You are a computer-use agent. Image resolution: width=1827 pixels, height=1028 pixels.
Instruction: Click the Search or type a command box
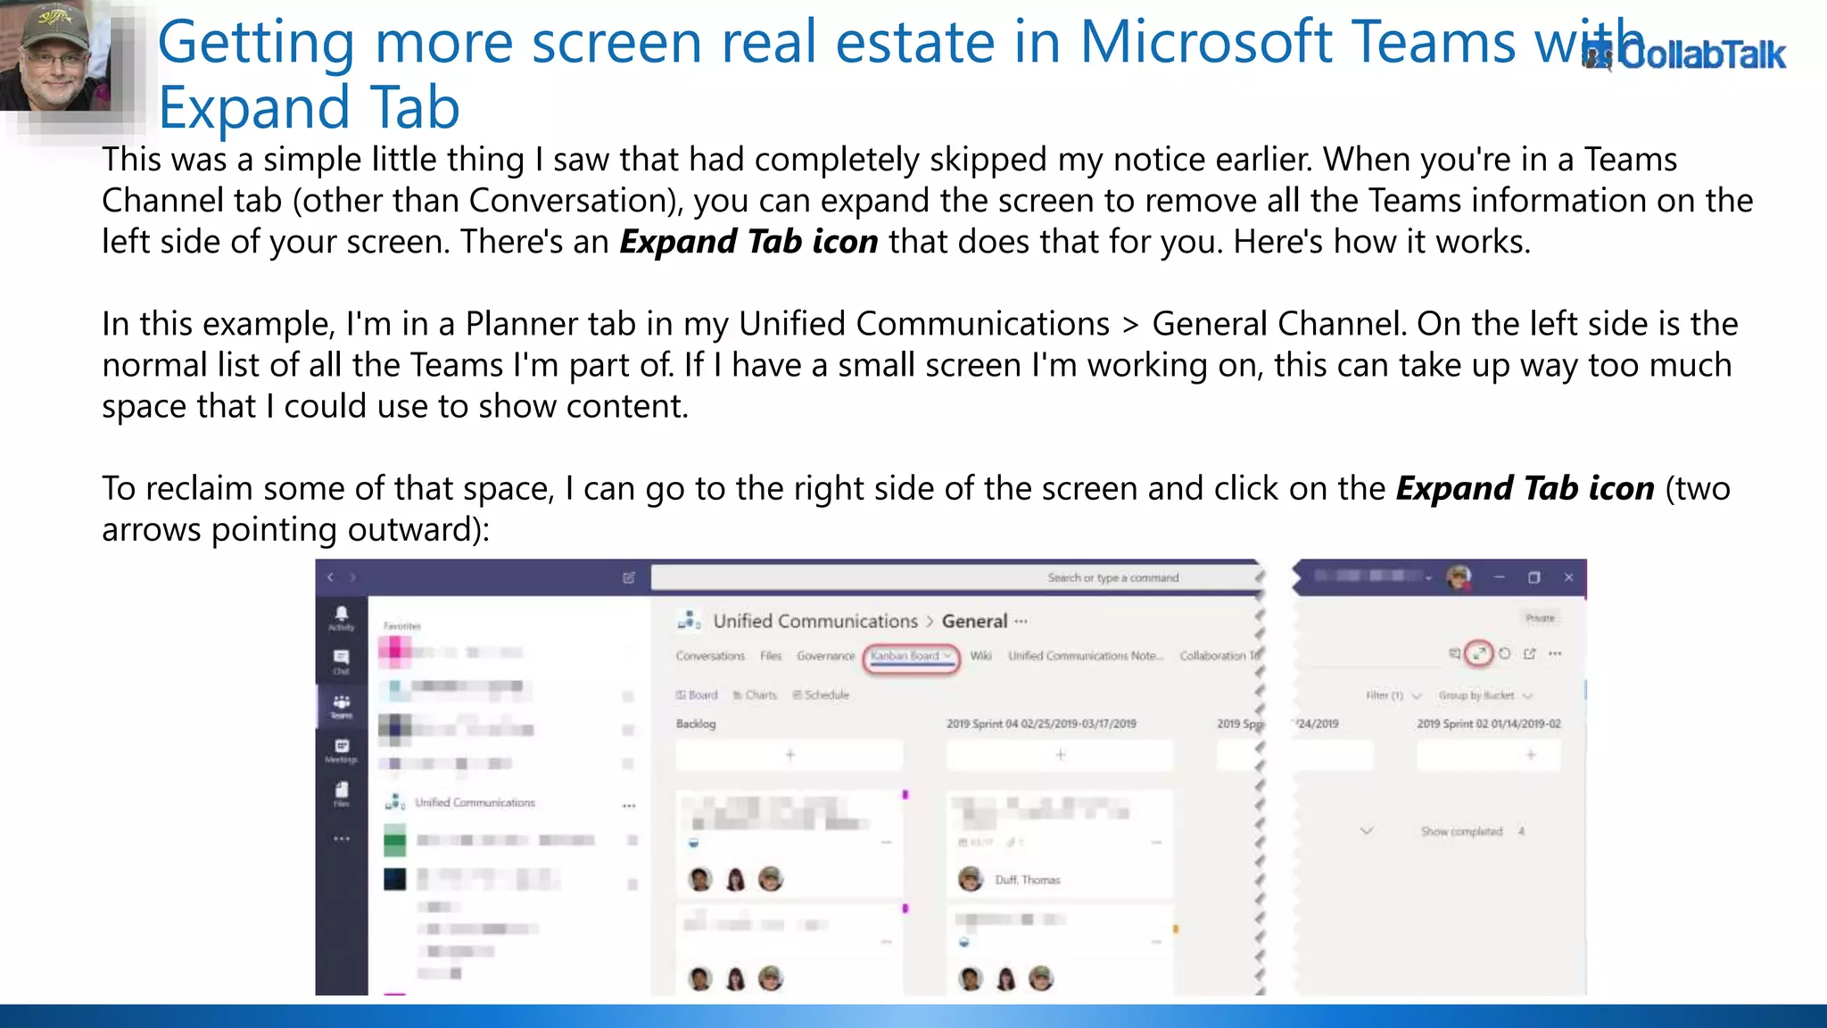(956, 577)
